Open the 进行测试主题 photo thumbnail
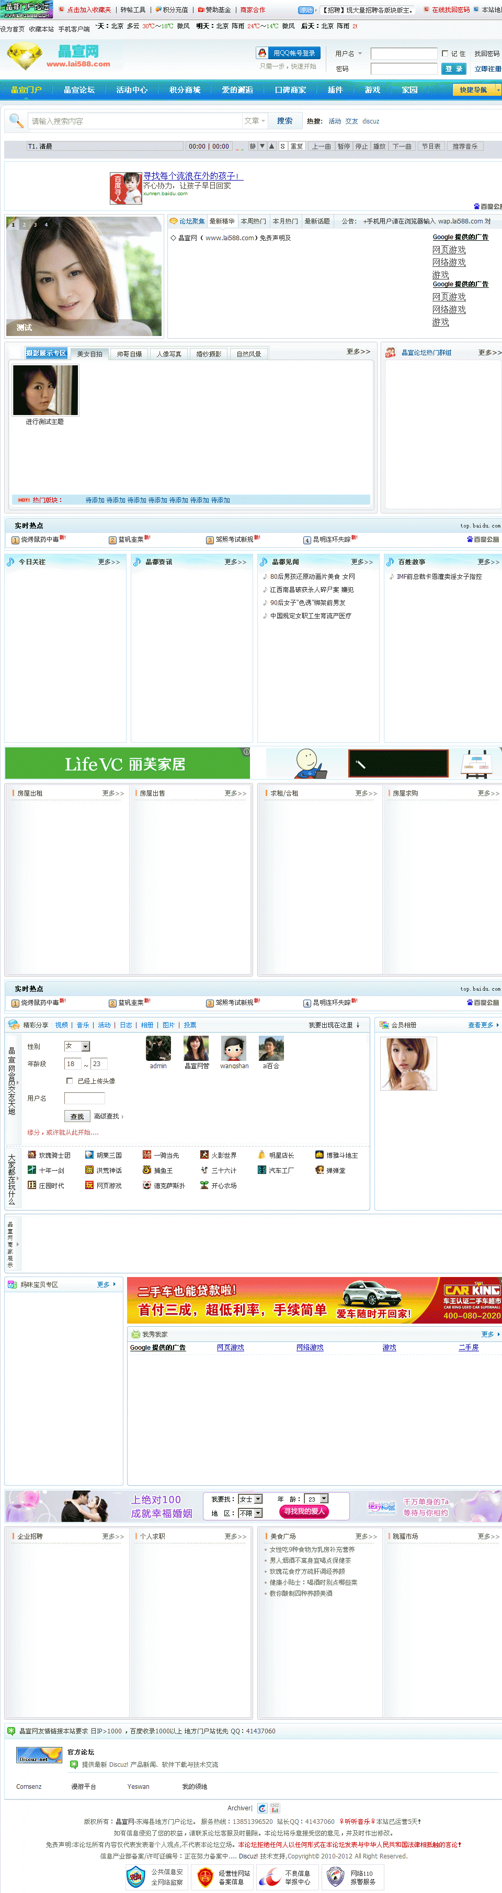Image resolution: width=502 pixels, height=1893 pixels. (45, 390)
